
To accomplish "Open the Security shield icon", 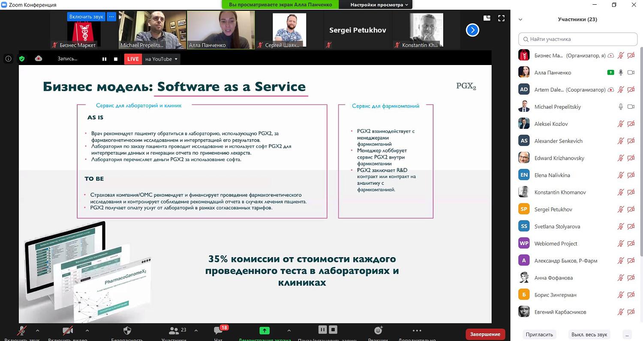I will click(x=127, y=330).
